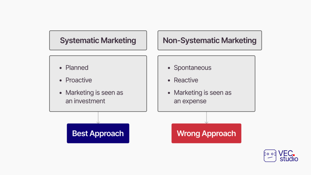Click 'Marketing is seen as an investment' text
The image size is (311, 175).
pyautogui.click(x=94, y=97)
